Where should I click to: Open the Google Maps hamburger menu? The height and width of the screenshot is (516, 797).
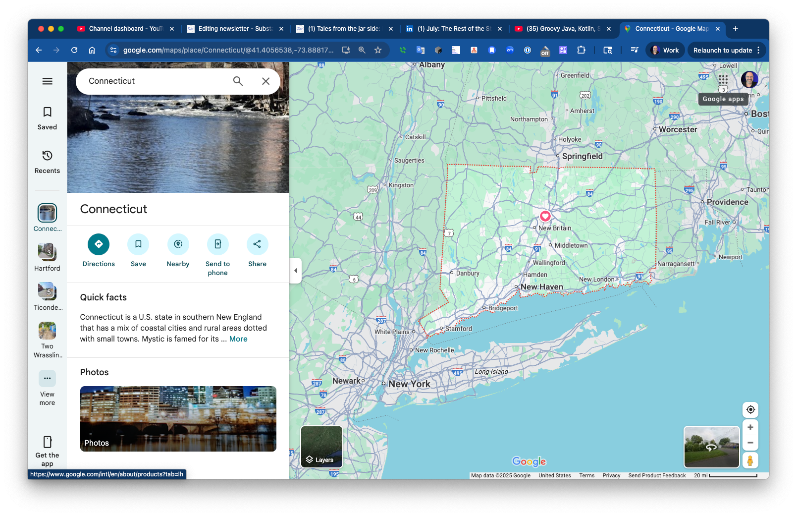(x=48, y=81)
